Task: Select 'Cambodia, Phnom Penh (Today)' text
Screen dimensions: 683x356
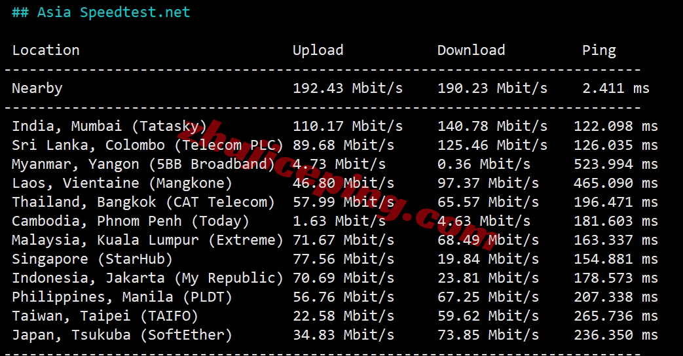Action: coord(131,221)
